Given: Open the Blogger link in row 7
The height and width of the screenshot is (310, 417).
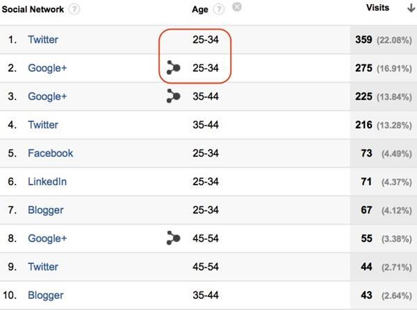Looking at the screenshot, I should 45,210.
